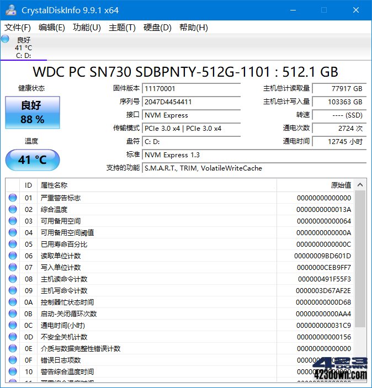Image resolution: width=372 pixels, height=388 pixels.
Task: Click the disk model title WDC PC SN730
Action: [185, 72]
